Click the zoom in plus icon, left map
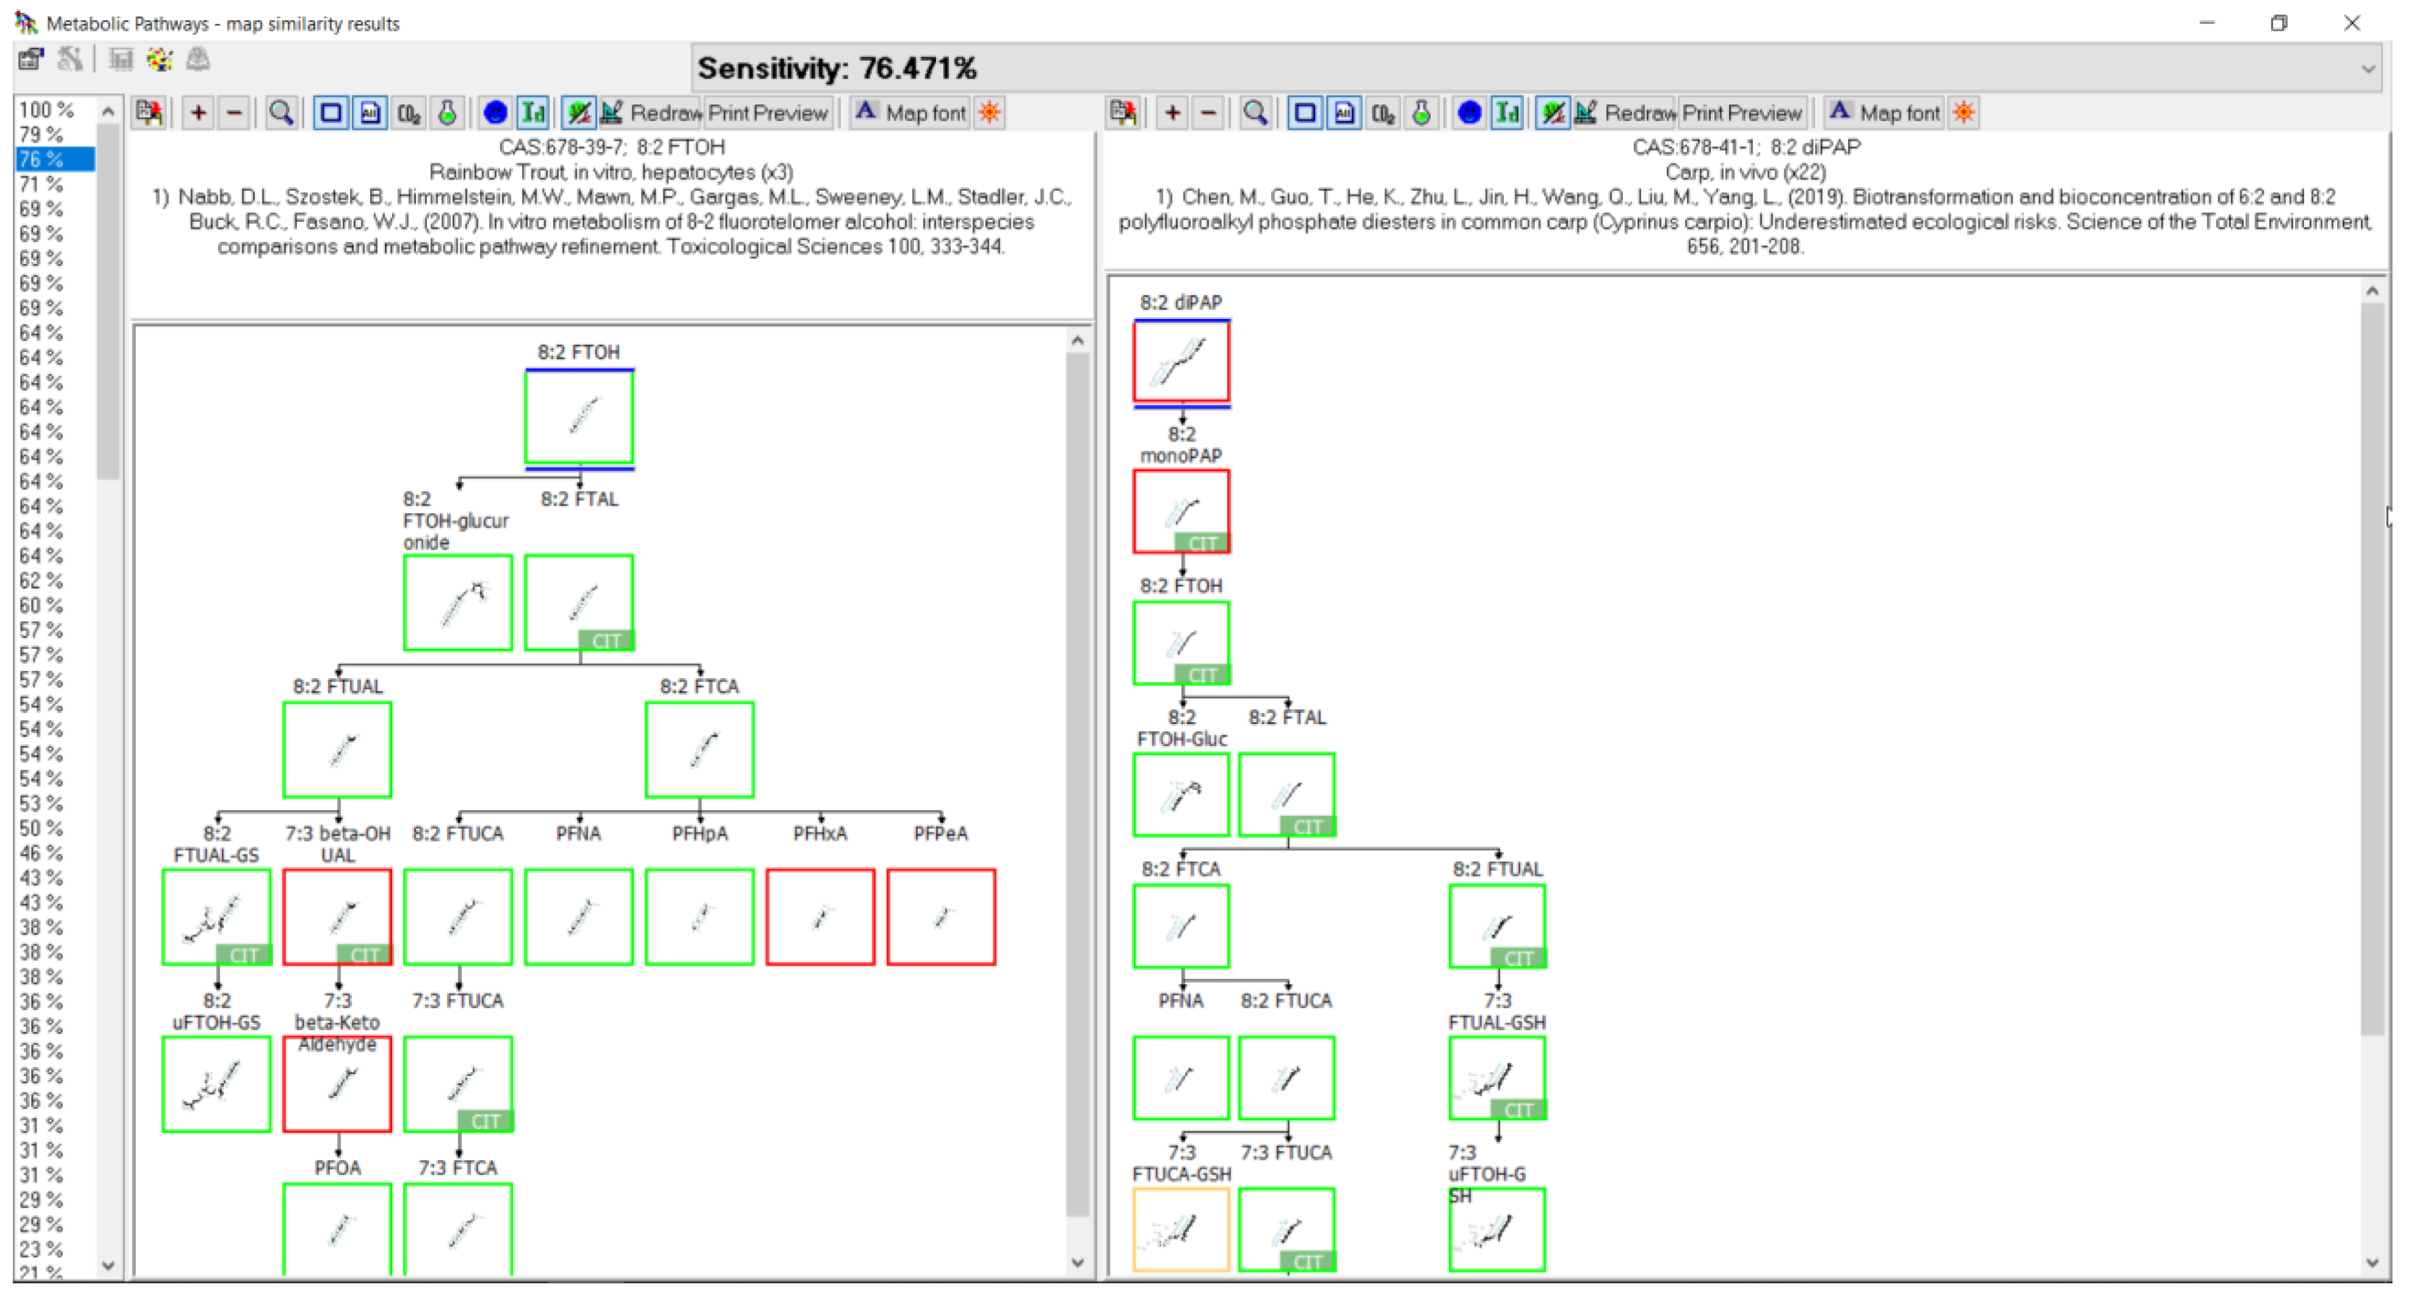This screenshot has width=2409, height=1298. (x=198, y=113)
